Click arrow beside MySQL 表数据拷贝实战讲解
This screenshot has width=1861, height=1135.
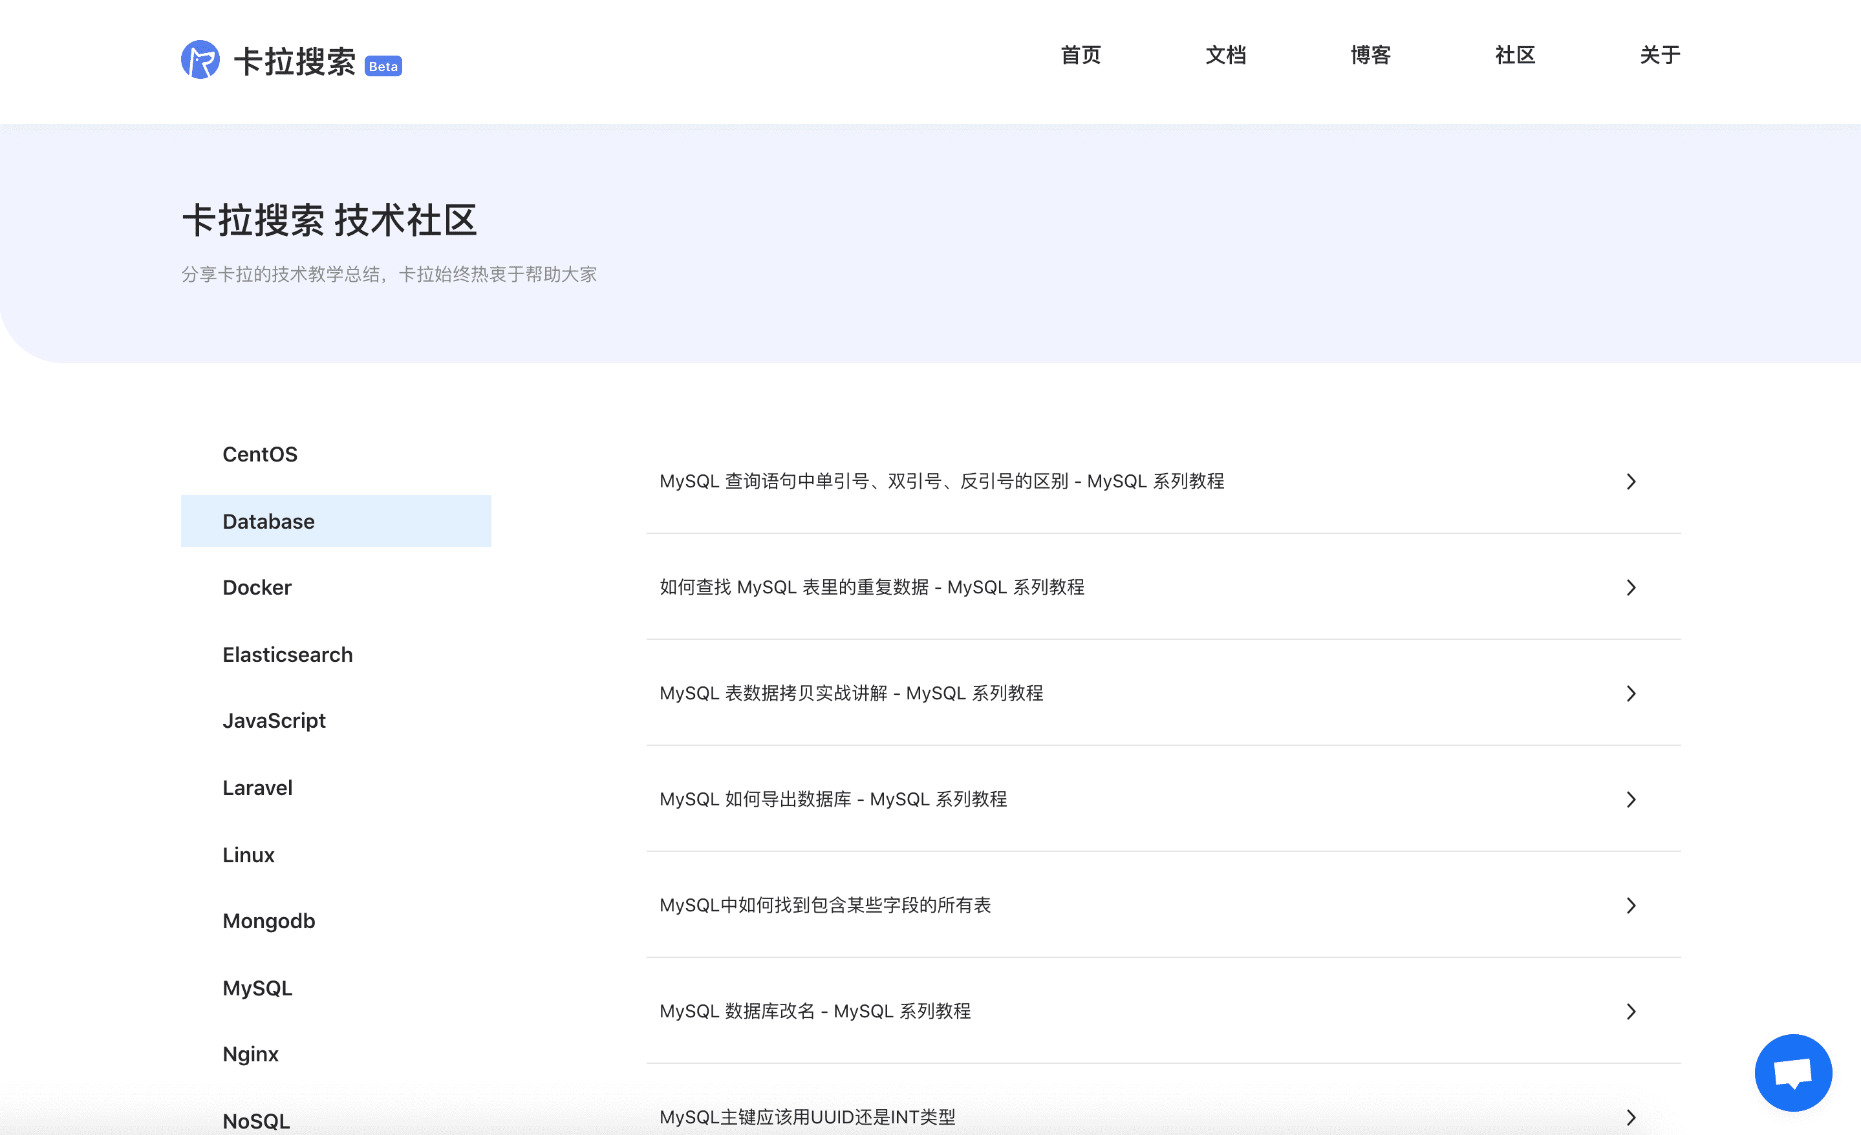point(1631,694)
